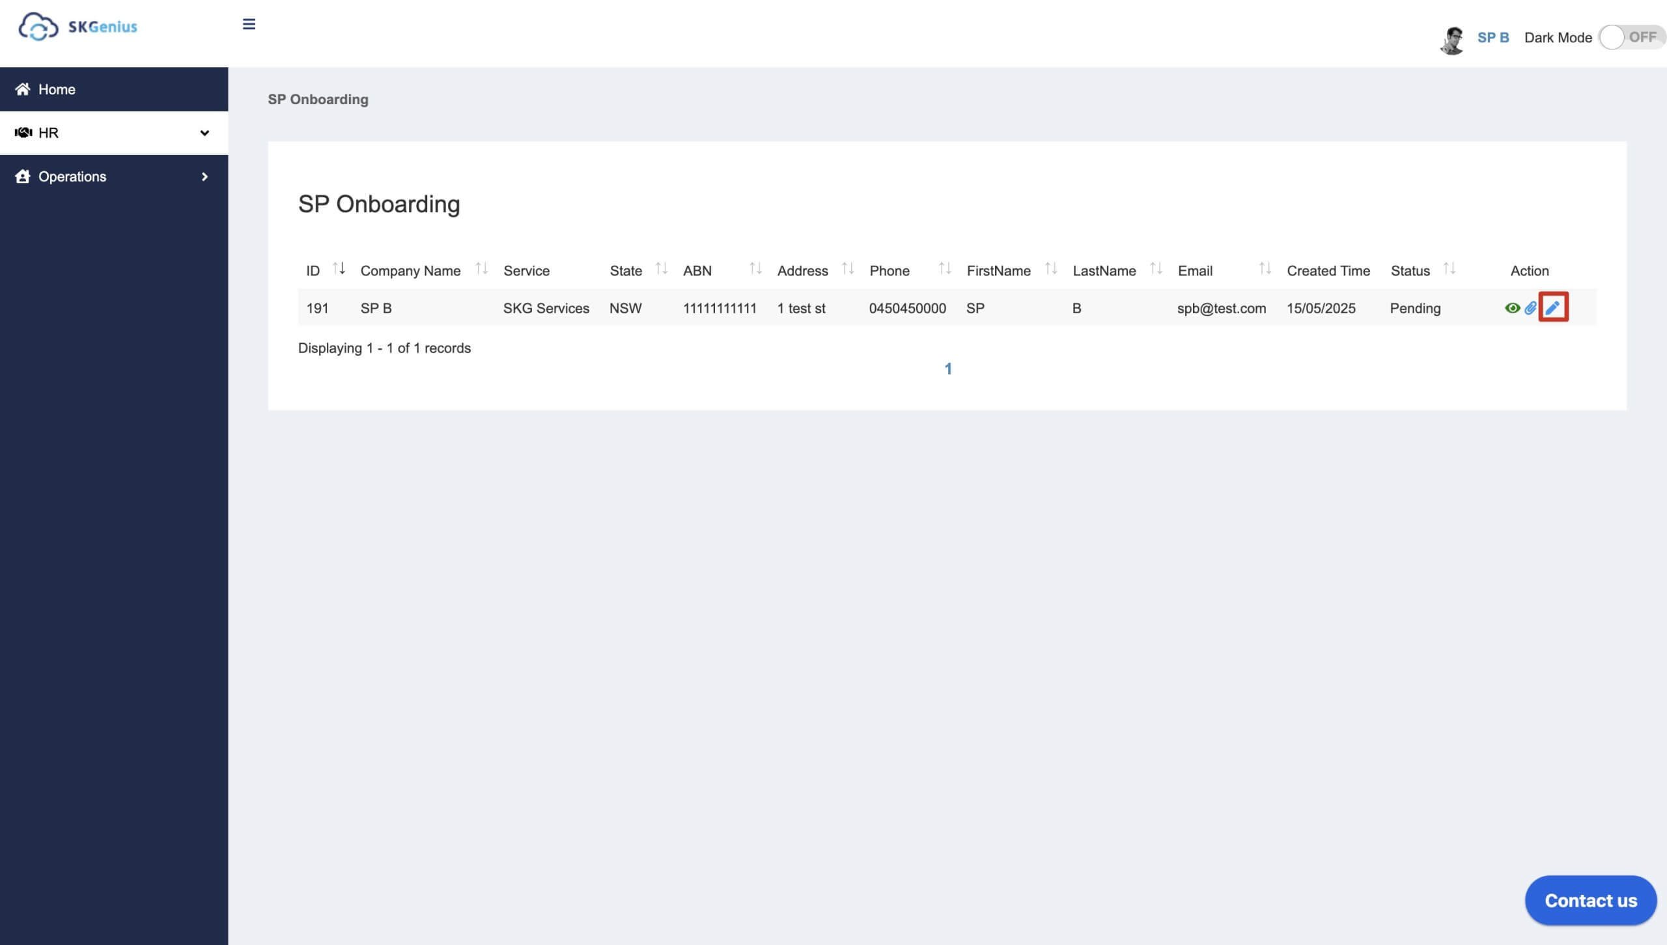
Task: Click the Action column header
Action: [1530, 271]
